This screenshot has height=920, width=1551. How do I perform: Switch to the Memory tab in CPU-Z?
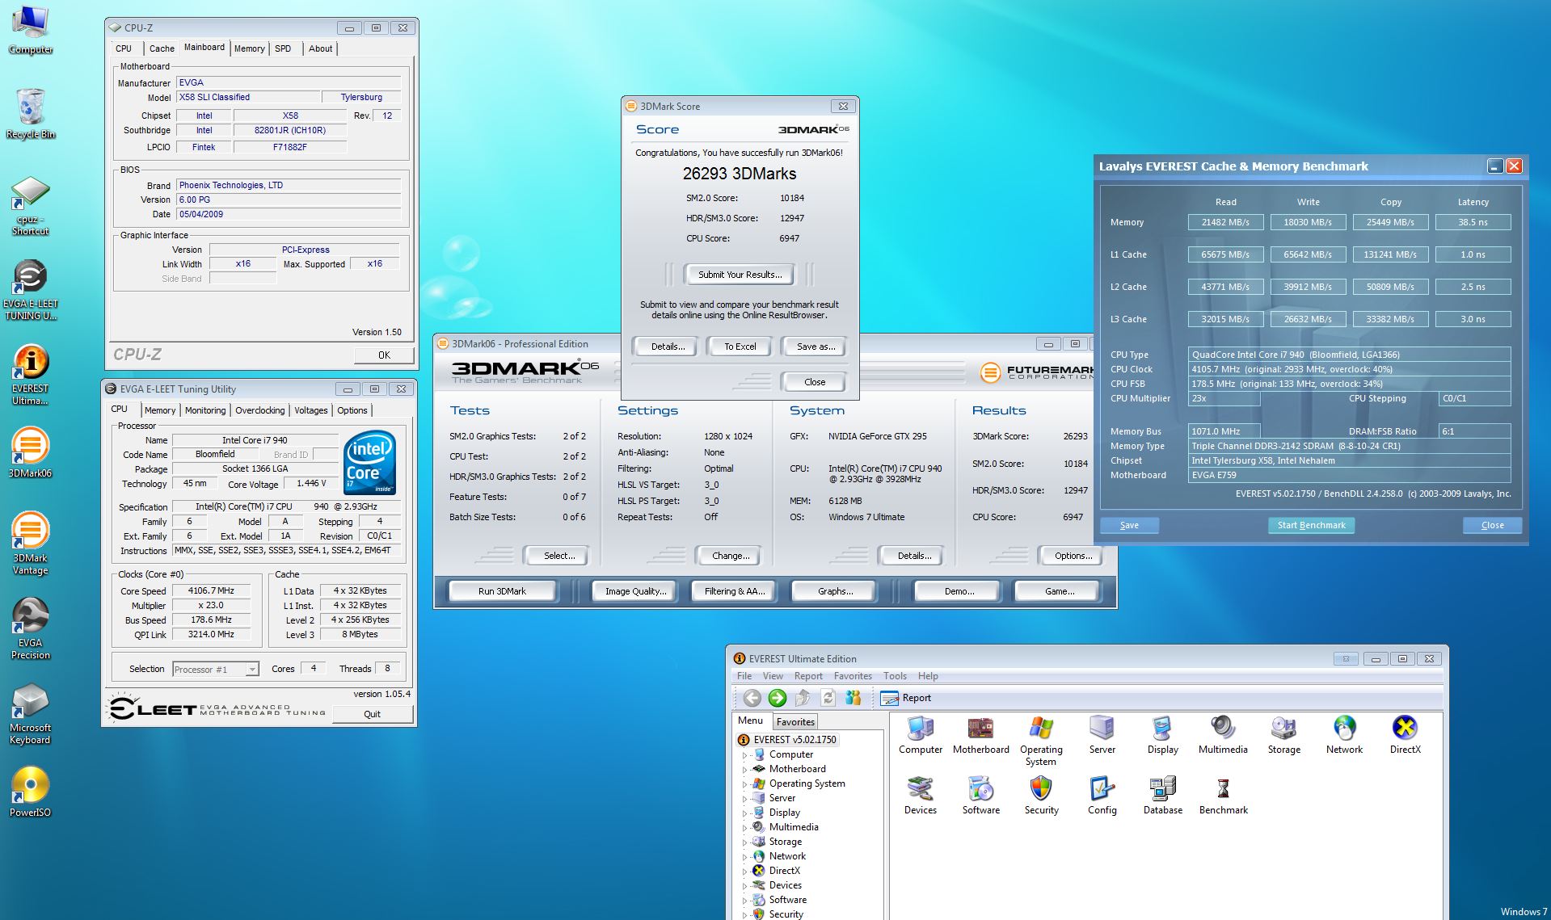(249, 48)
